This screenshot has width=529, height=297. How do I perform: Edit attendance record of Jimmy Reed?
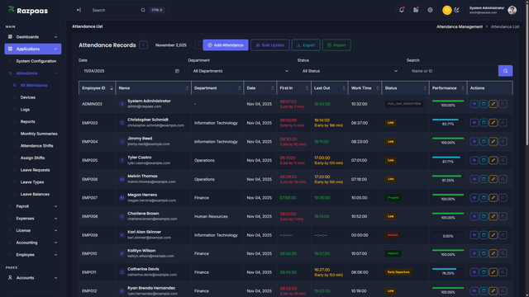[493, 142]
